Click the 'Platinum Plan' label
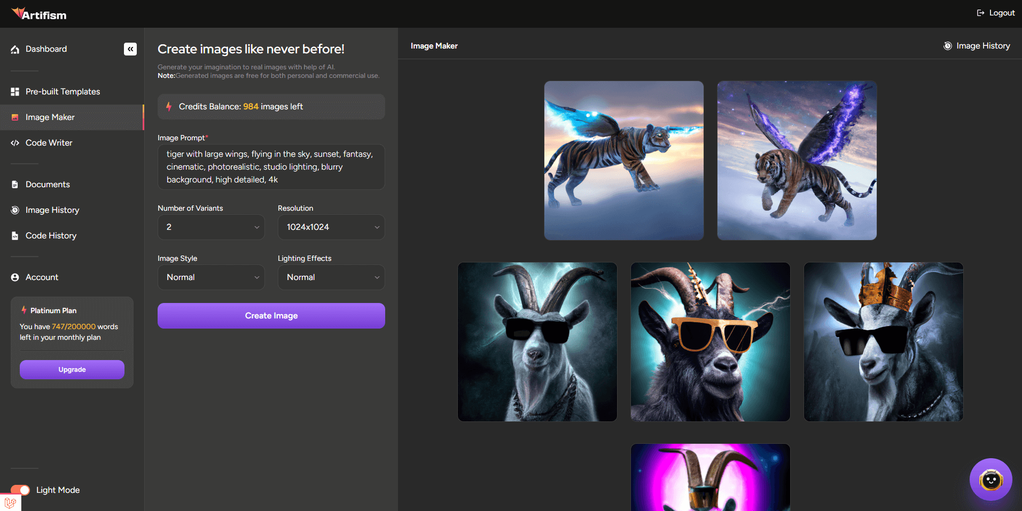The image size is (1022, 511). point(53,310)
